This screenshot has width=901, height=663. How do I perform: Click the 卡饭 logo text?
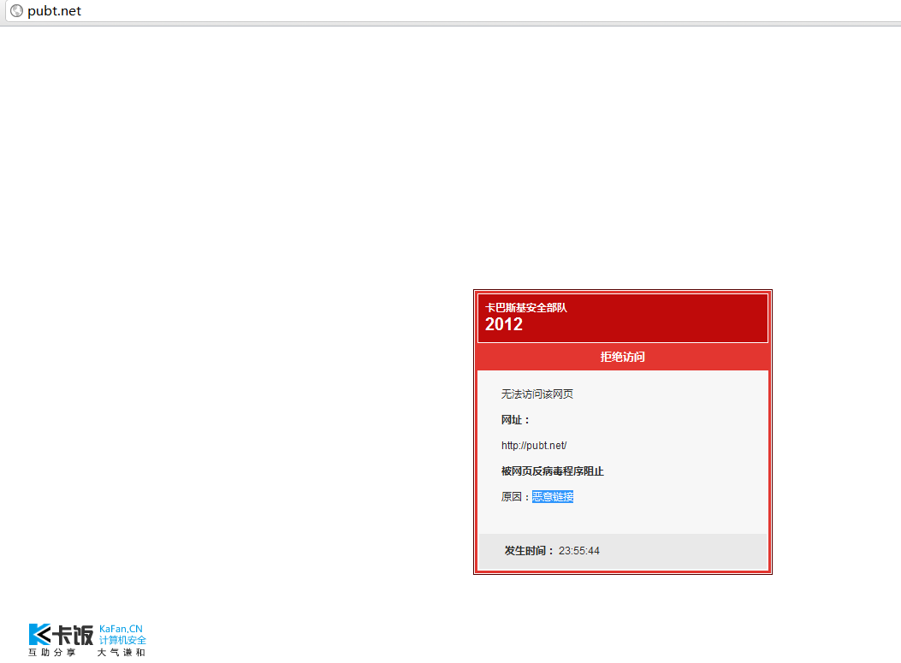[73, 635]
